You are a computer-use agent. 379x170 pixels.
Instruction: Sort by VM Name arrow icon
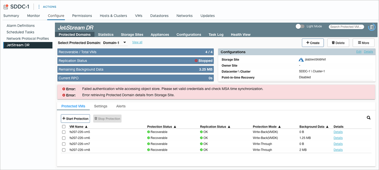pyautogui.click(x=86, y=127)
